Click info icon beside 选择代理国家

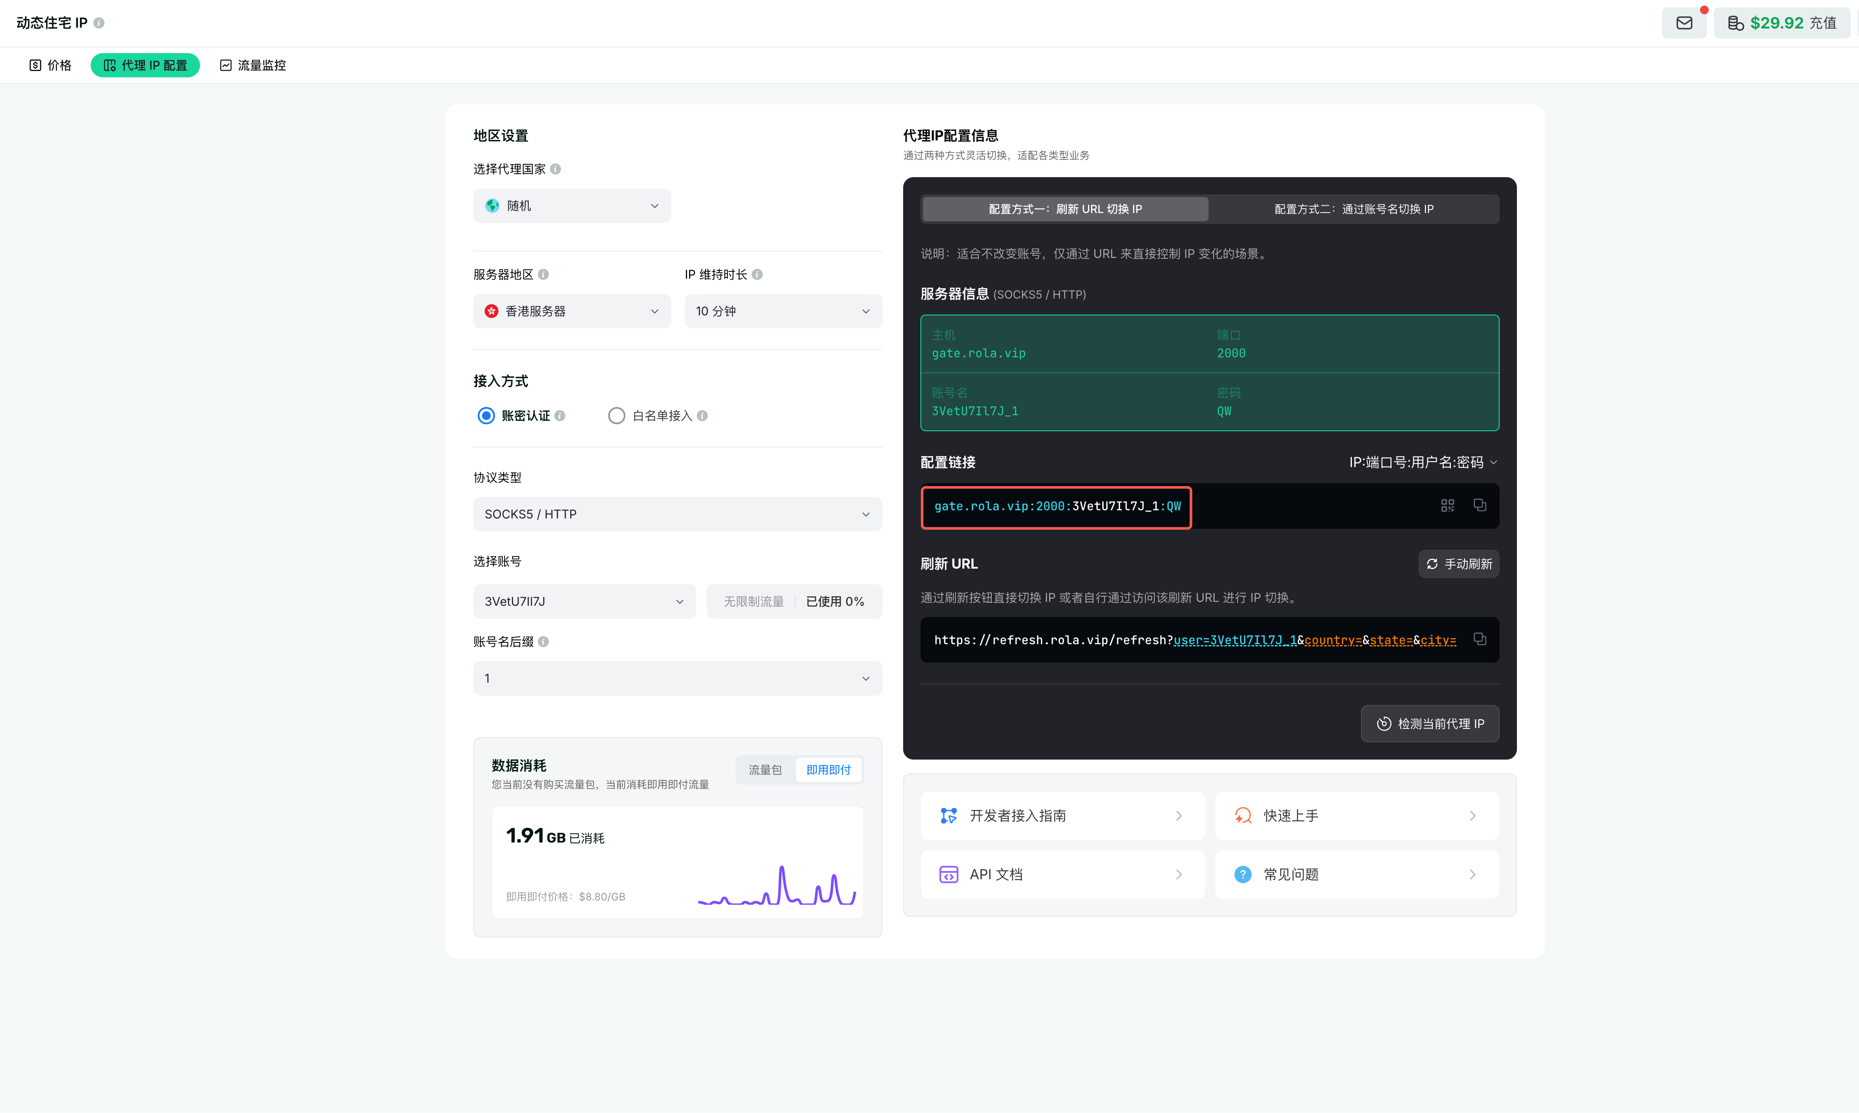[555, 169]
